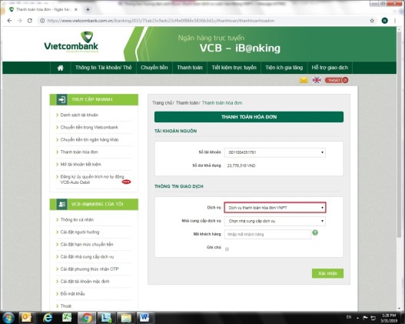Screen dimensions: 405x324
Task: Open Cài đặt tài khoản mặc định link
Action: tap(85, 282)
